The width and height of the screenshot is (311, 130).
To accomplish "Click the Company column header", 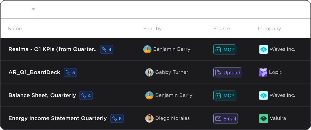I will coord(269,29).
